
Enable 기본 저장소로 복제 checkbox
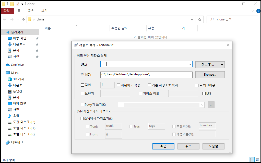(x=149, y=85)
